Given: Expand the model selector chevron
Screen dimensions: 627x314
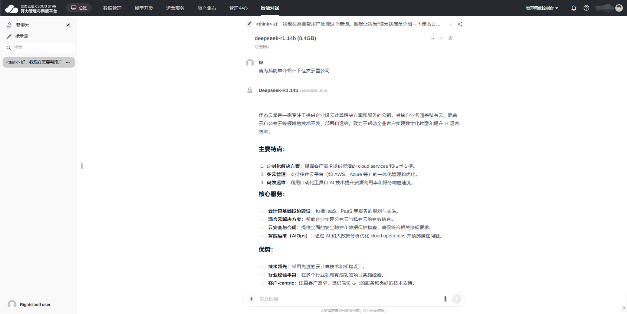Looking at the screenshot, I should pyautogui.click(x=432, y=38).
